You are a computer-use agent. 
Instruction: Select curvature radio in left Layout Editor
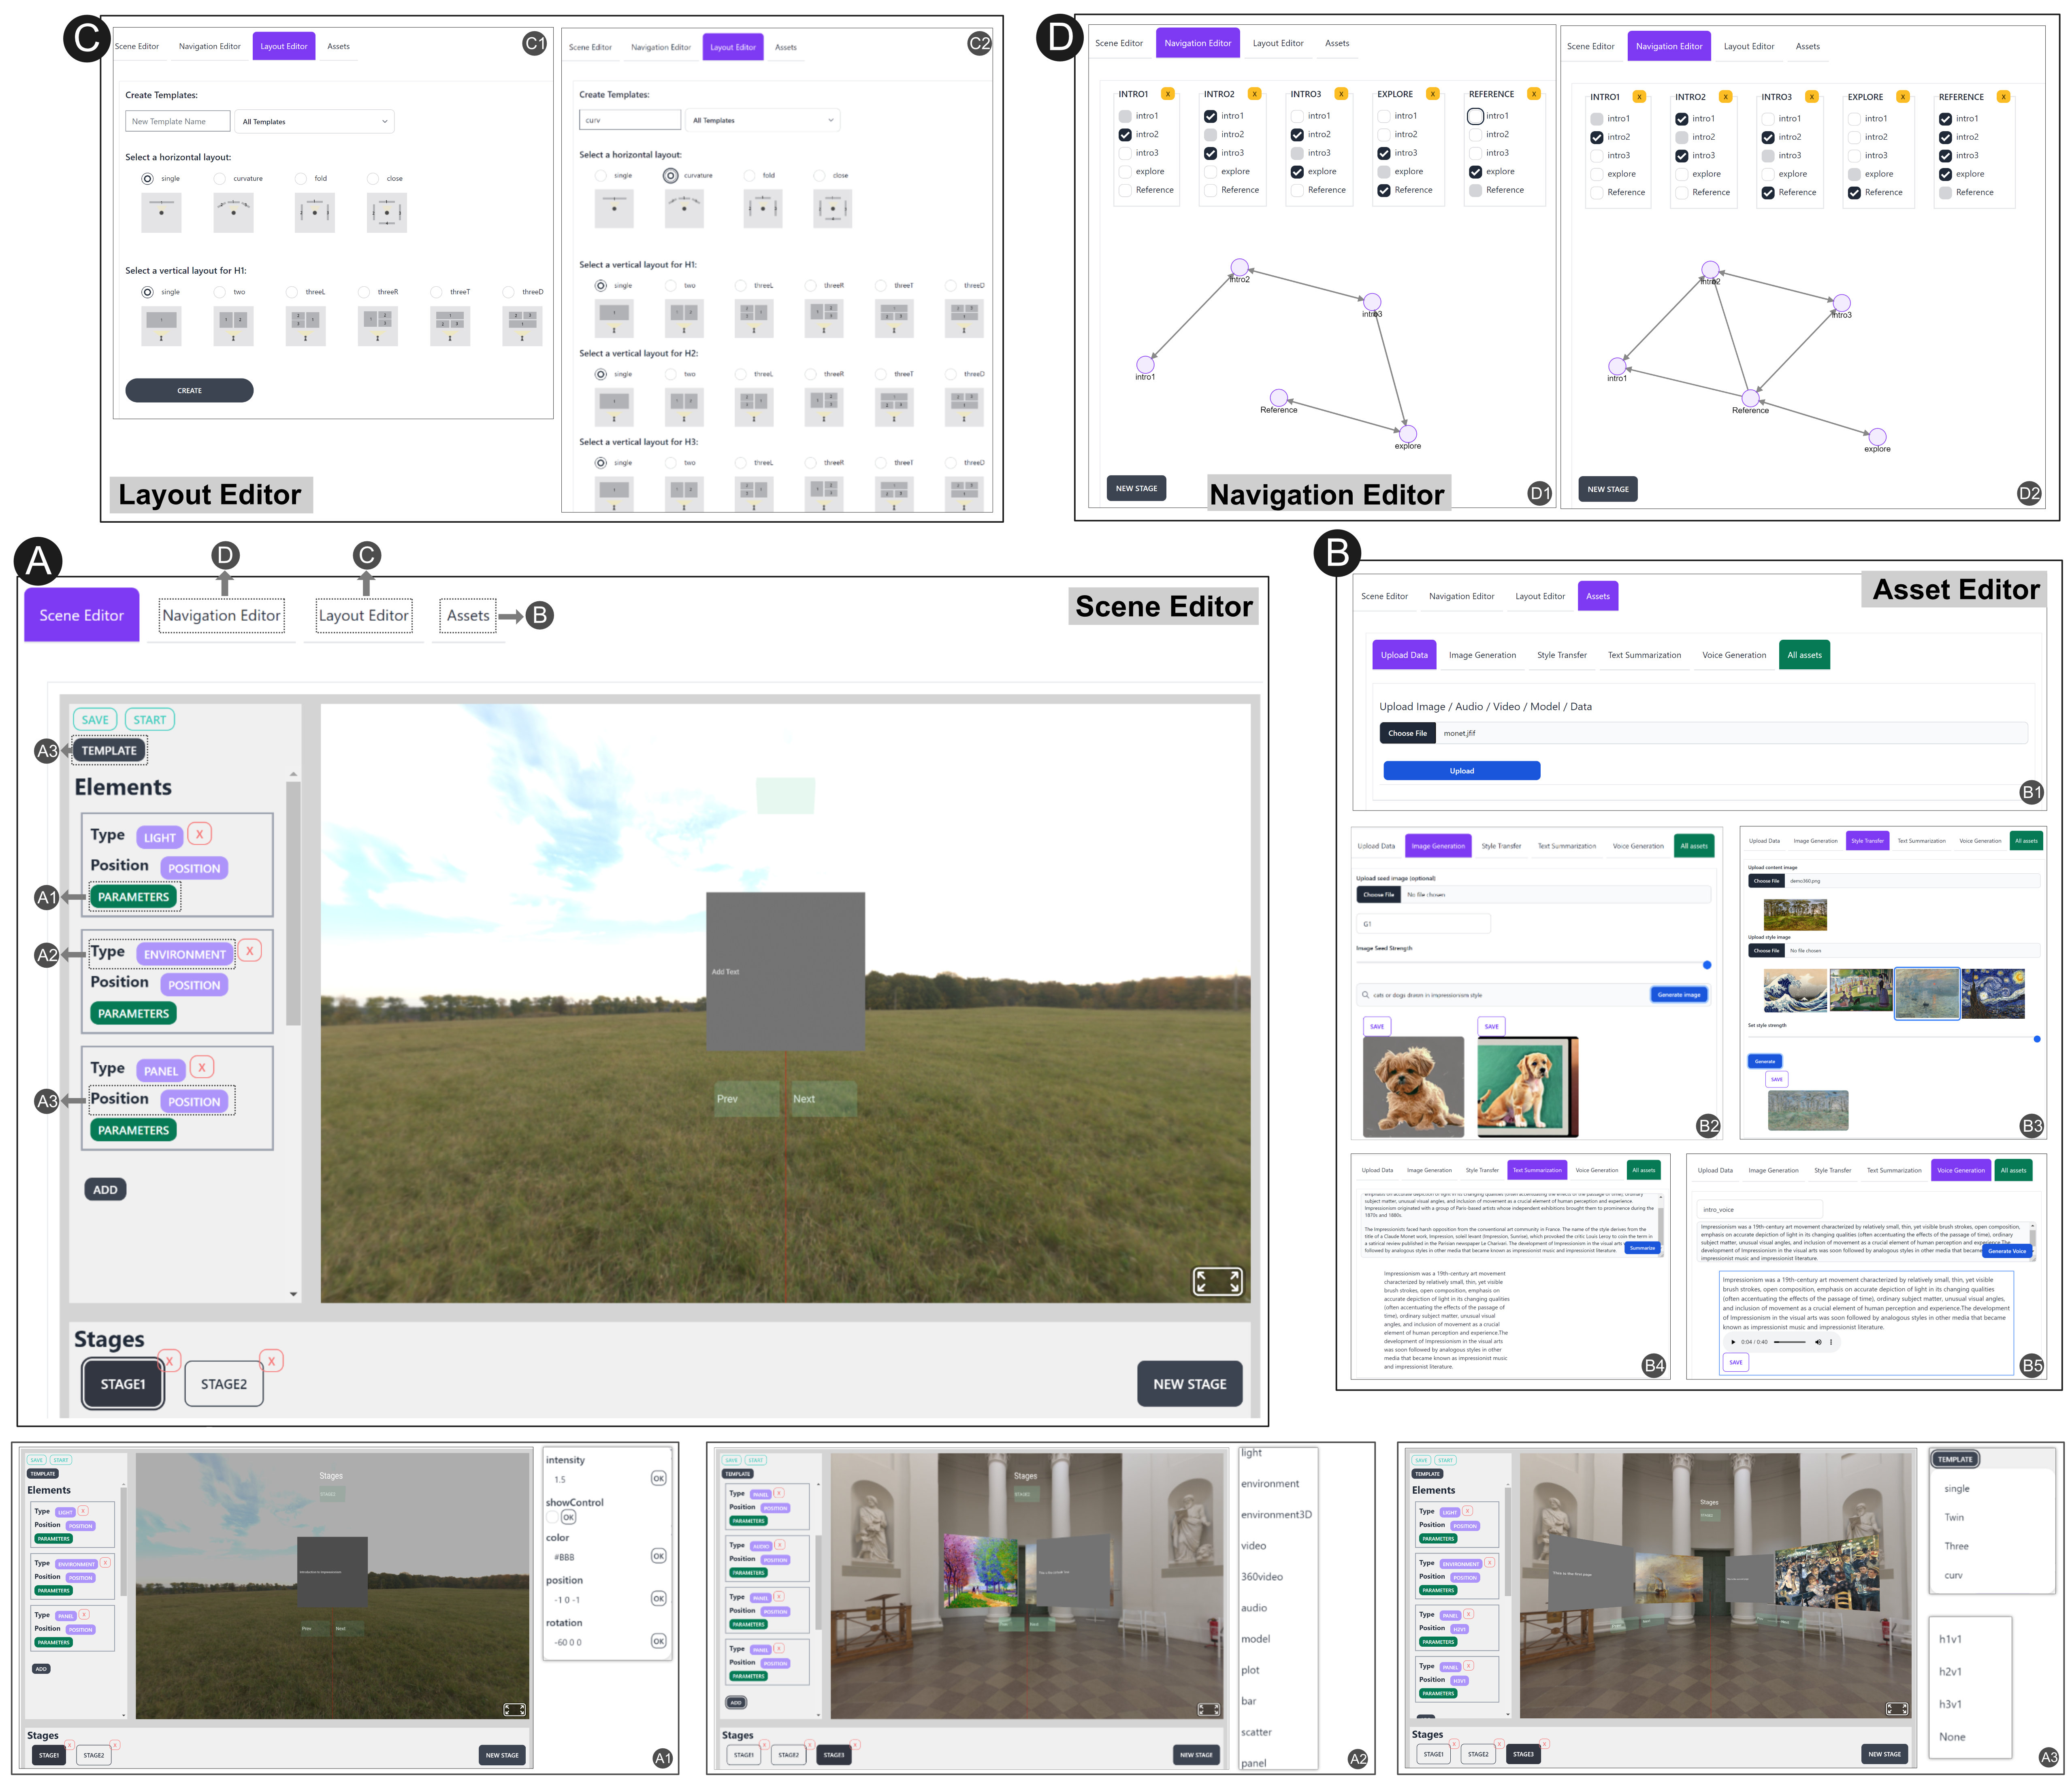coord(220,179)
